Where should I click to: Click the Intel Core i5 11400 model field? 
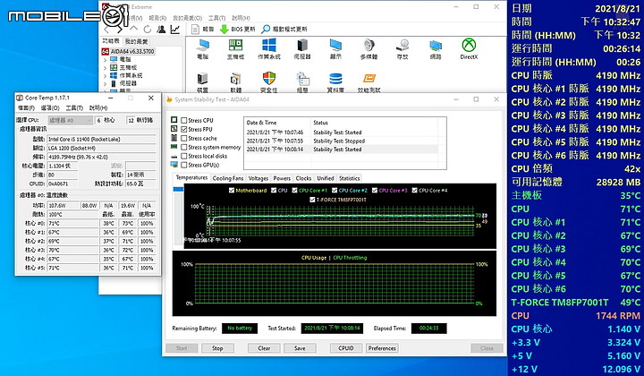pos(101,139)
